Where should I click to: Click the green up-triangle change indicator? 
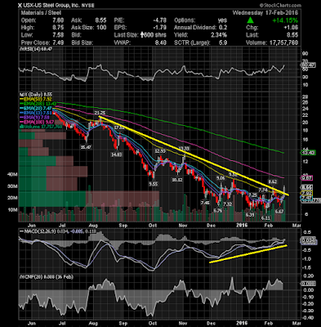click(x=250, y=20)
